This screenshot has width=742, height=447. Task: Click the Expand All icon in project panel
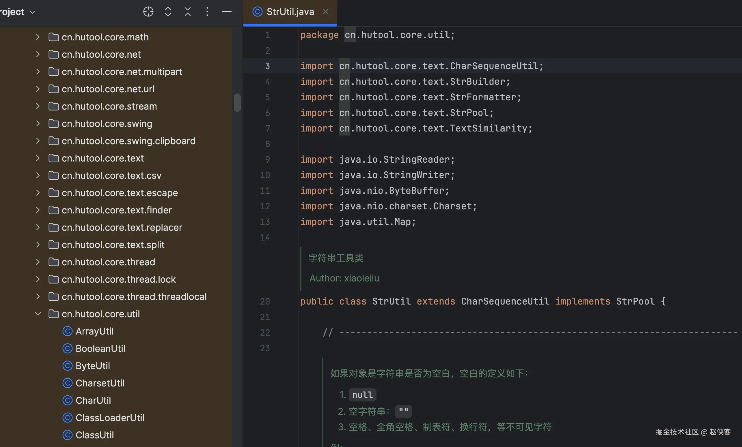(168, 12)
